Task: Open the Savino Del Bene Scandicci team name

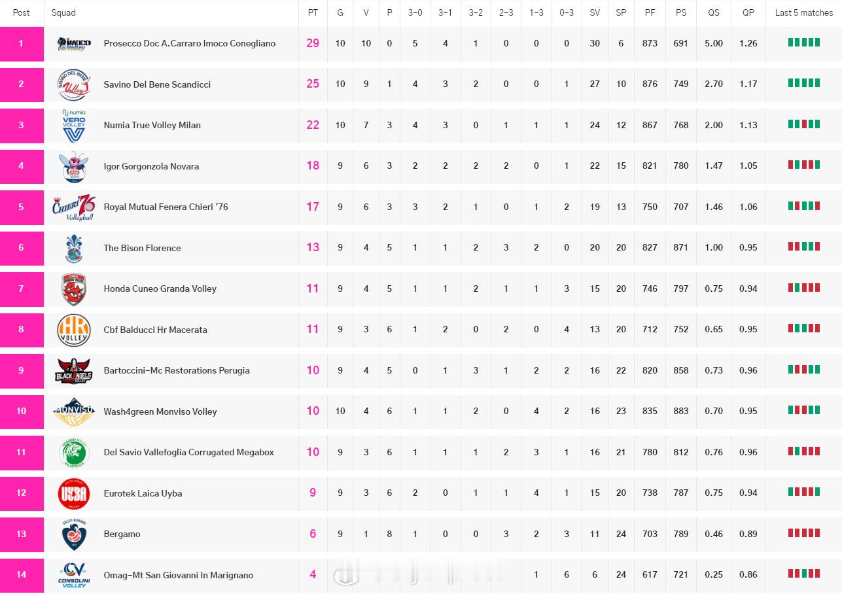Action: click(157, 84)
